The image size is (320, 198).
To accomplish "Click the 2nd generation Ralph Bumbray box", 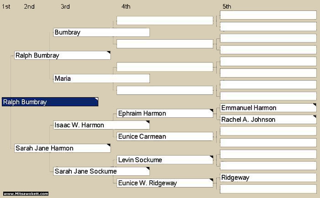I will click(x=62, y=55).
